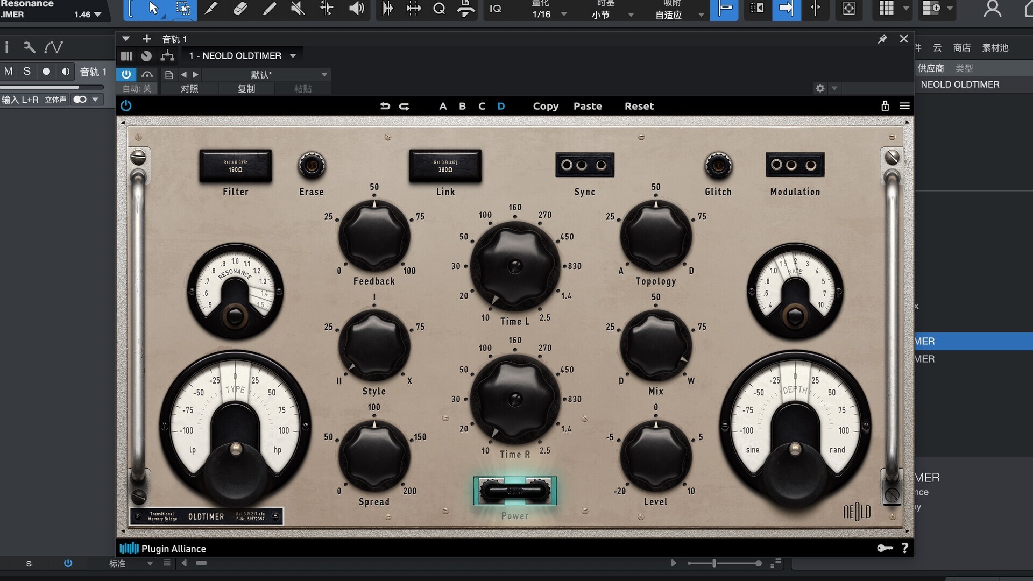The height and width of the screenshot is (581, 1033).
Task: Select the Split knife tool
Action: coord(211,8)
